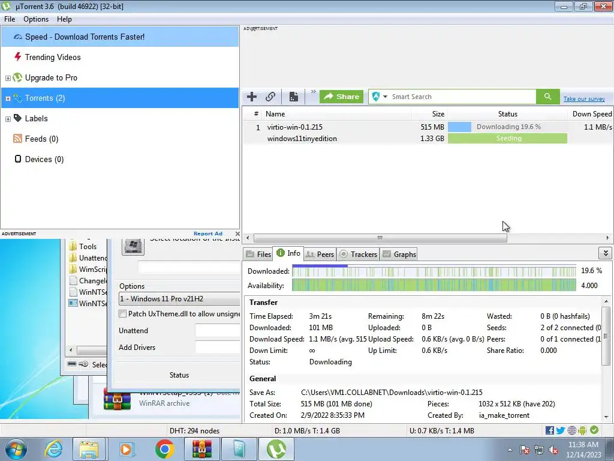Click the Labels tag icon

(x=17, y=118)
